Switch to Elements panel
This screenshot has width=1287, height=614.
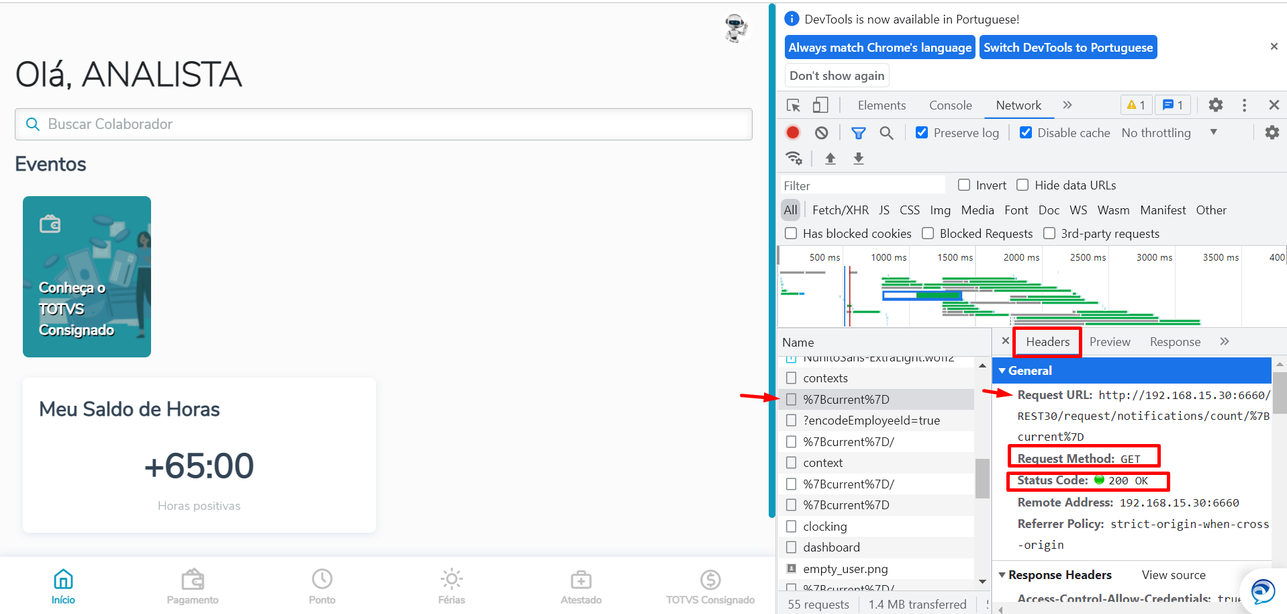pos(881,105)
